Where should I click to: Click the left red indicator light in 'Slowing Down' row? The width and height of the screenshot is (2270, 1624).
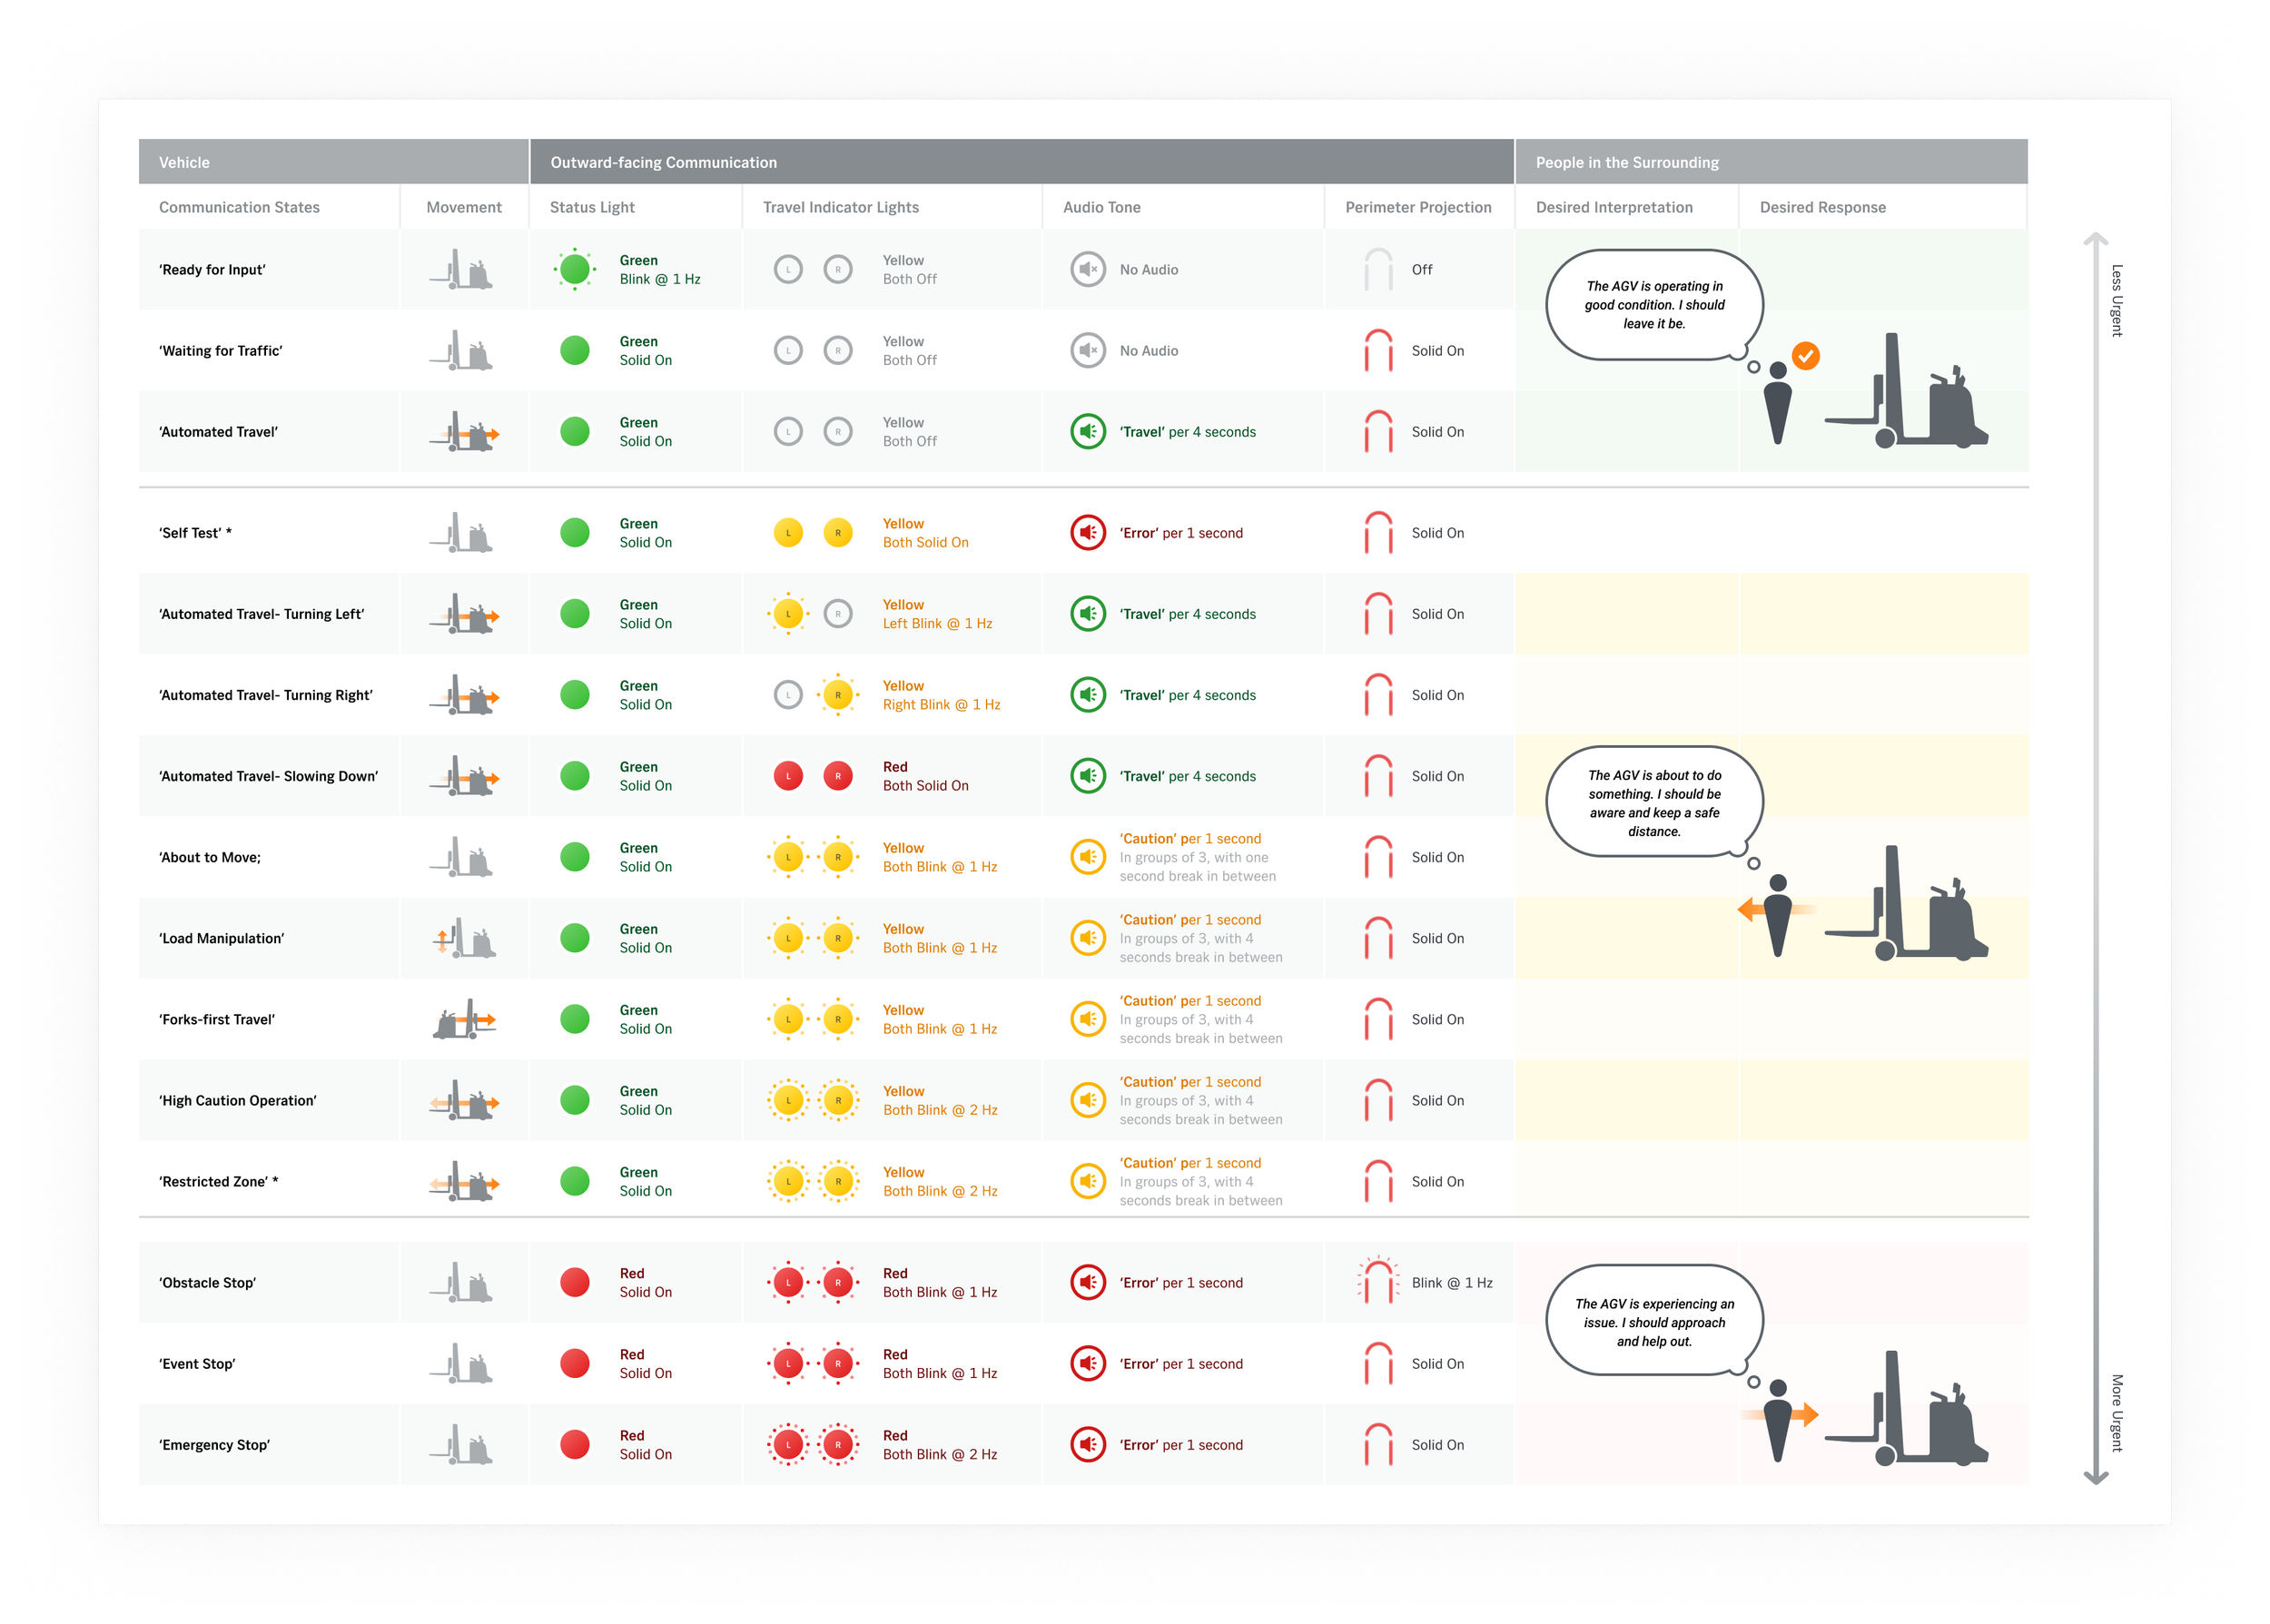[788, 775]
